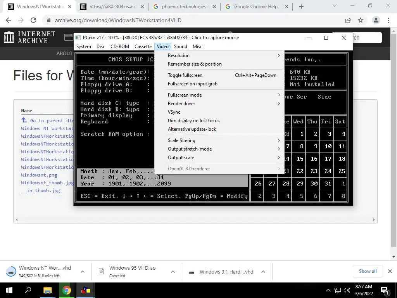This screenshot has height=298, width=397.
Task: Click the Windows 95 VHD.iso file icon
Action: pos(101,271)
